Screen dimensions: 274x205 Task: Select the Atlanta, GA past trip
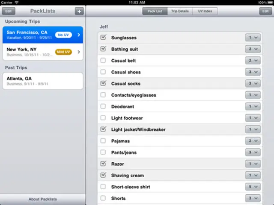click(43, 81)
